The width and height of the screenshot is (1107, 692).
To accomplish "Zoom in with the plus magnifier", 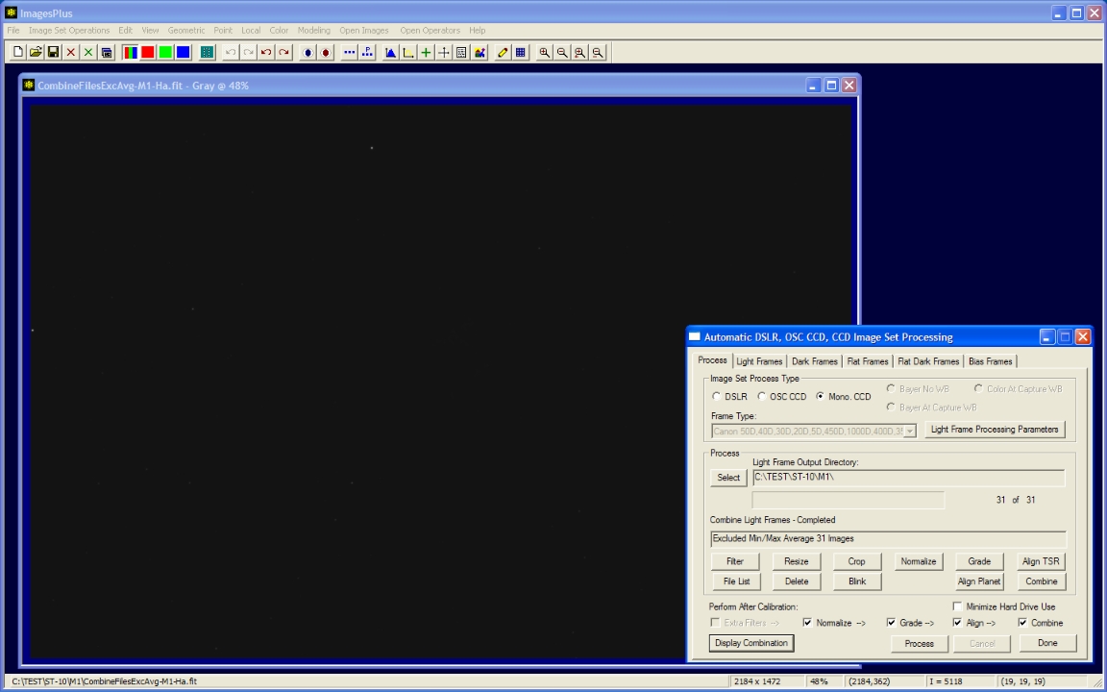I will 544,52.
